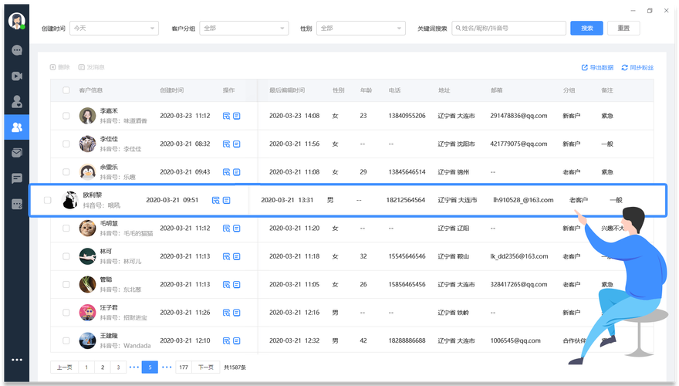Click the message note icon for 王建隆

237,340
